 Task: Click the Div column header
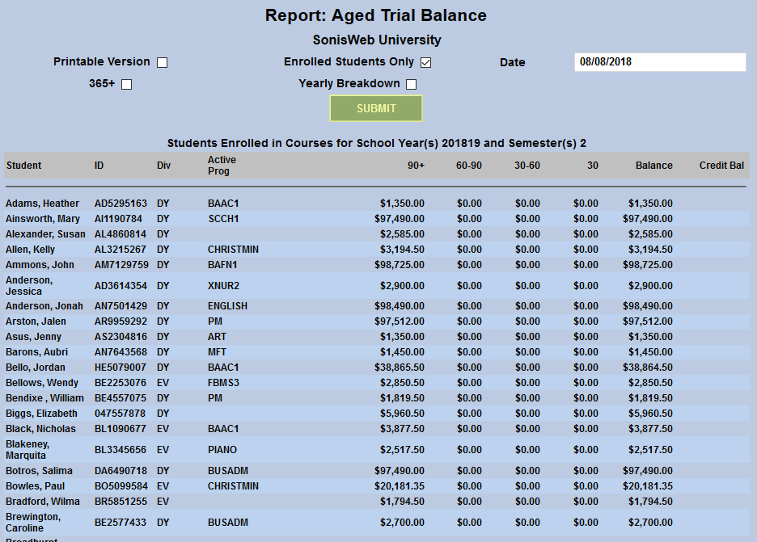(x=163, y=165)
